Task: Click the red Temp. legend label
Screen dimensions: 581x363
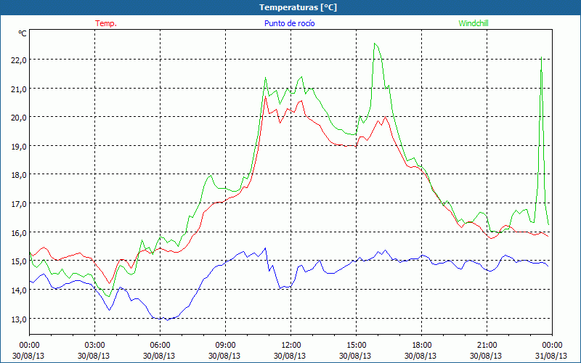Action: 106,23
